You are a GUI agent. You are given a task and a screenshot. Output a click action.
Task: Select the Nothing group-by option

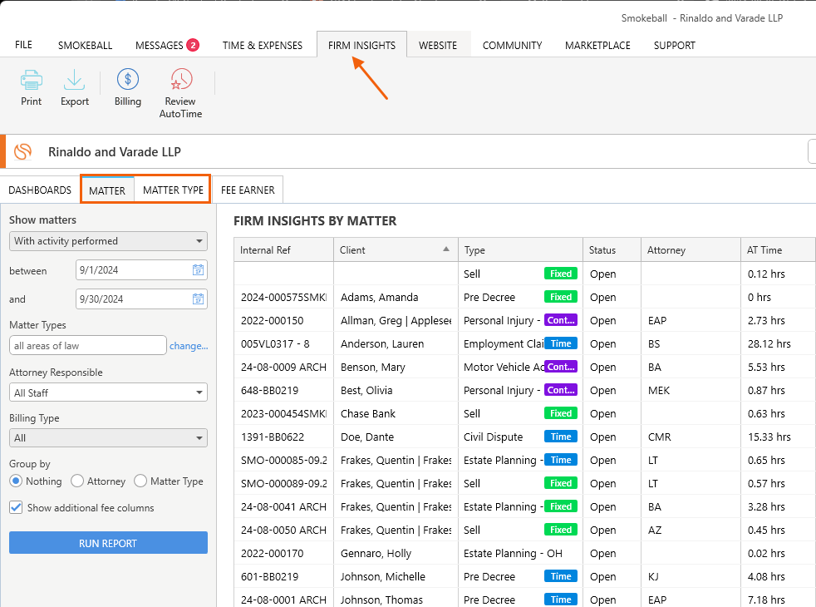click(x=16, y=481)
